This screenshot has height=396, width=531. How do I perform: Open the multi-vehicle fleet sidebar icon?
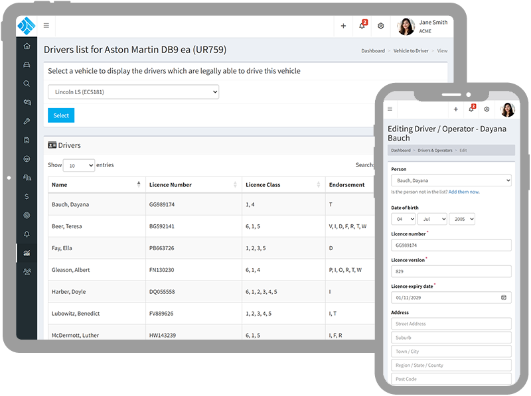27,178
